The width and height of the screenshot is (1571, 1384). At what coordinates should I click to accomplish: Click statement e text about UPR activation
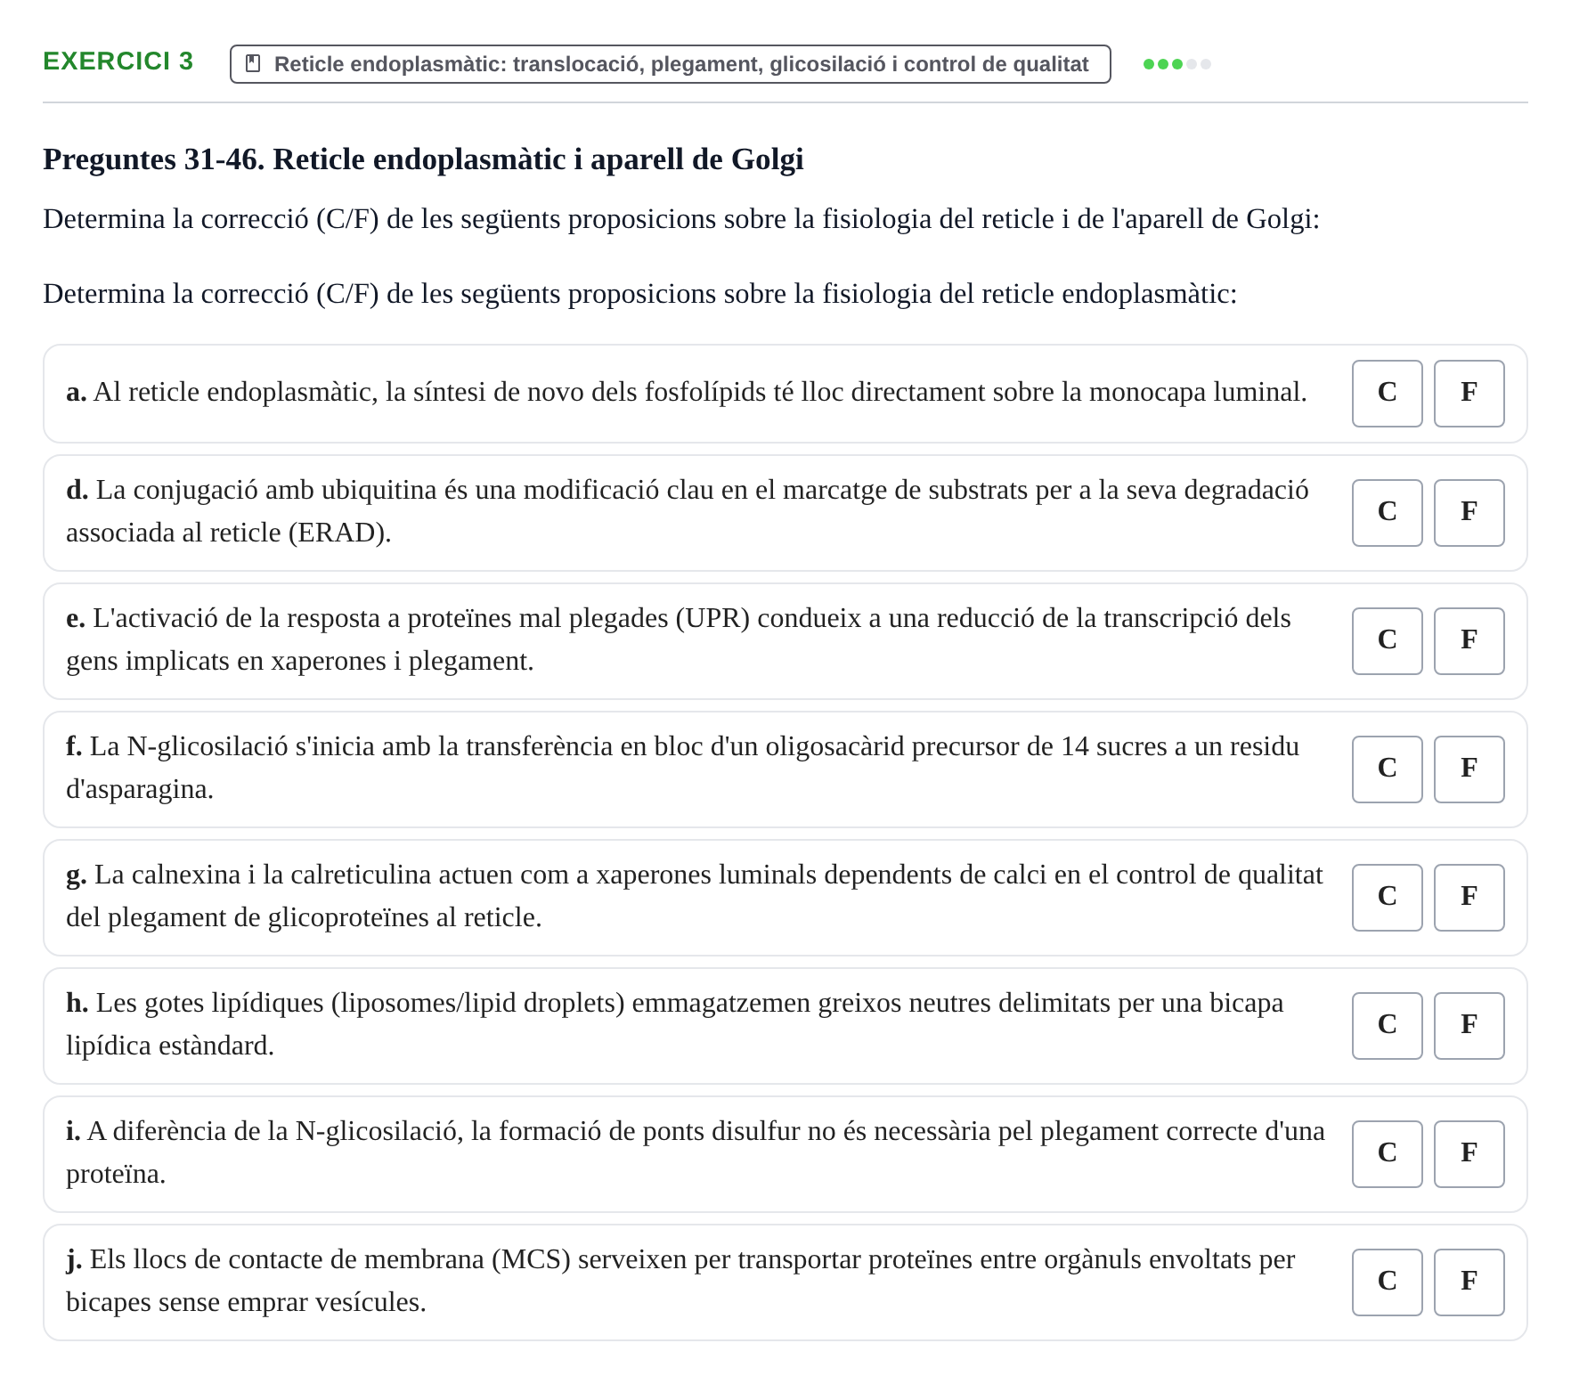[x=679, y=639]
